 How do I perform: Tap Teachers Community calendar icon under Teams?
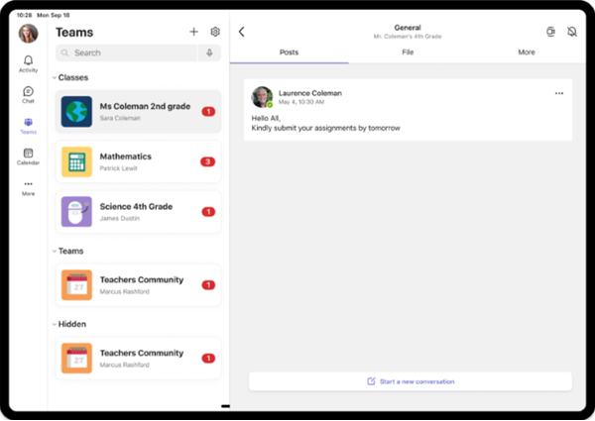[76, 285]
